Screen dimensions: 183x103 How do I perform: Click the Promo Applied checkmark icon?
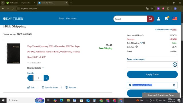pyautogui.click(x=130, y=85)
